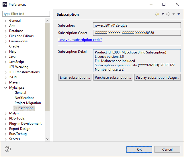
Task: Close the Preferences dialog
Action: [177, 4]
